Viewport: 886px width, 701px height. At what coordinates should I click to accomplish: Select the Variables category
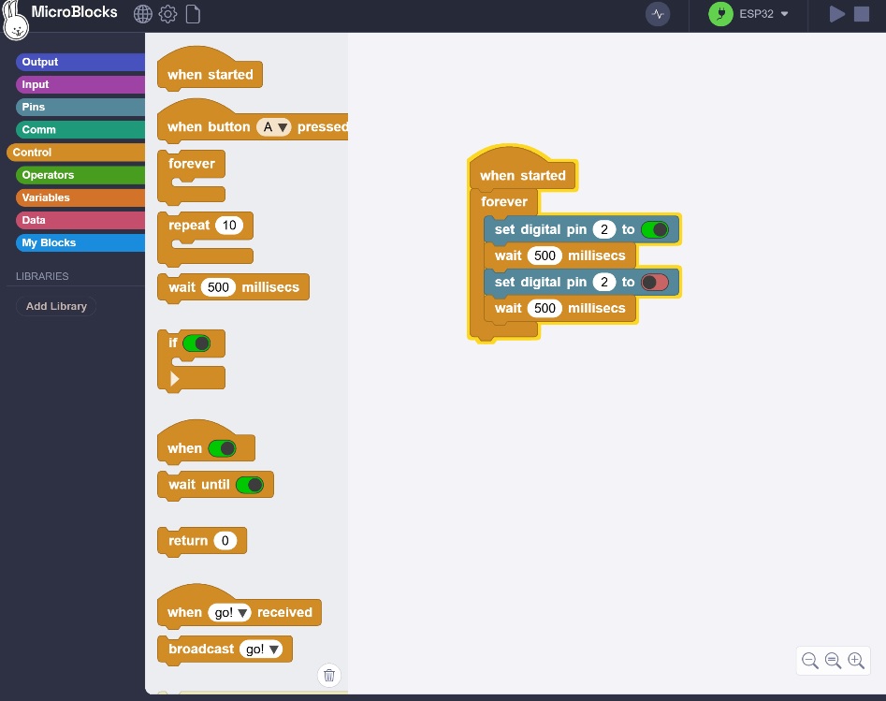80,197
